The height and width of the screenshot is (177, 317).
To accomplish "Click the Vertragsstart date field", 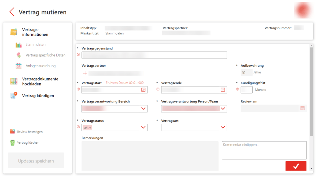I will [x=115, y=90].
